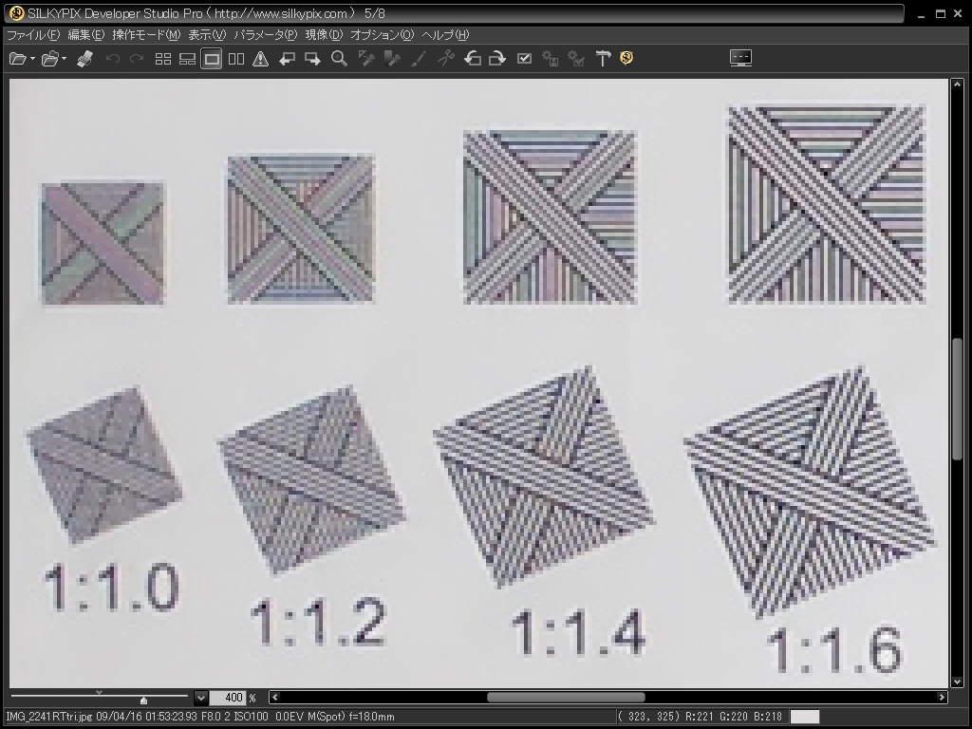Click the open file folder icon

coord(16,59)
